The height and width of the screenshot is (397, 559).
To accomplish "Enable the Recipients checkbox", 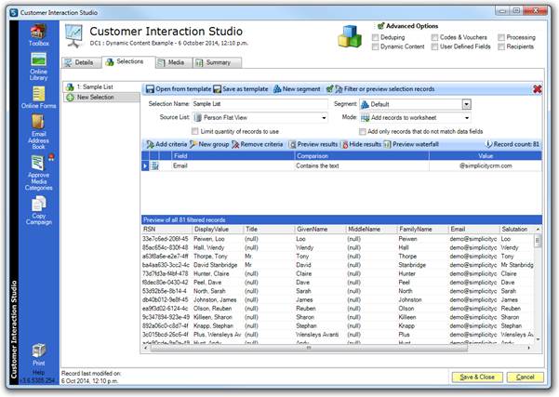I will [501, 46].
